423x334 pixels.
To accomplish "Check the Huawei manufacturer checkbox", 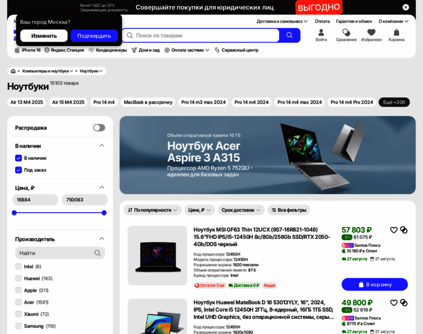I will coord(18,278).
